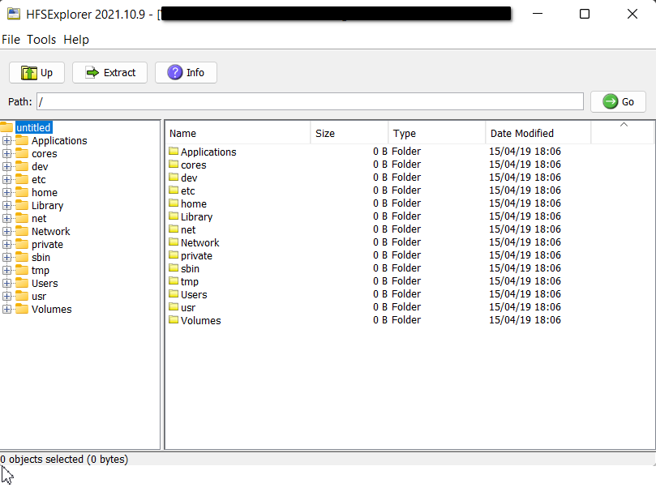Click the Library folder icon in file list

[173, 216]
